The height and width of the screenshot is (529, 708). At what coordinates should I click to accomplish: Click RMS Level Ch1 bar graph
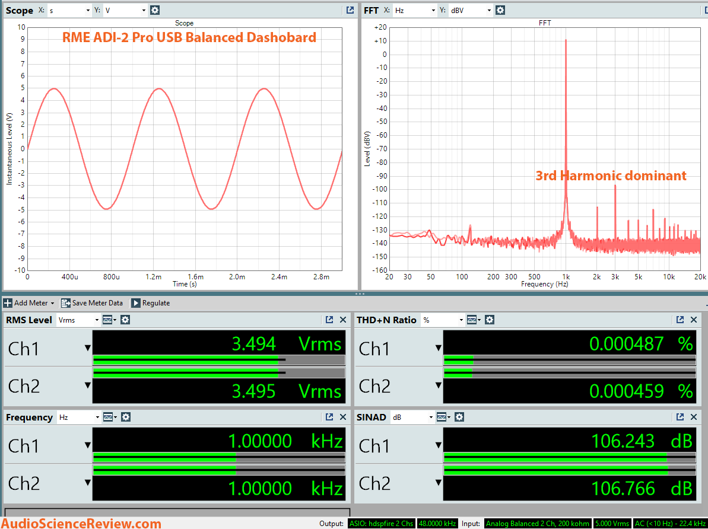(219, 360)
